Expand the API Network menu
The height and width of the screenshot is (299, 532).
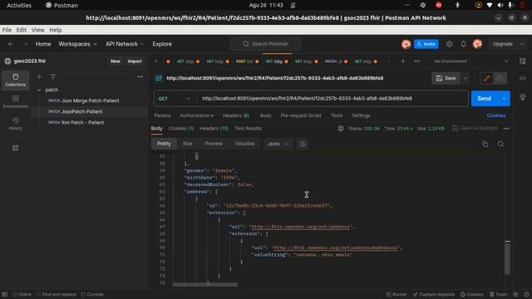coord(125,44)
